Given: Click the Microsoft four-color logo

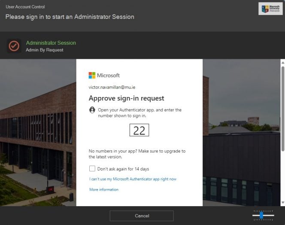Looking at the screenshot, I should [x=92, y=75].
